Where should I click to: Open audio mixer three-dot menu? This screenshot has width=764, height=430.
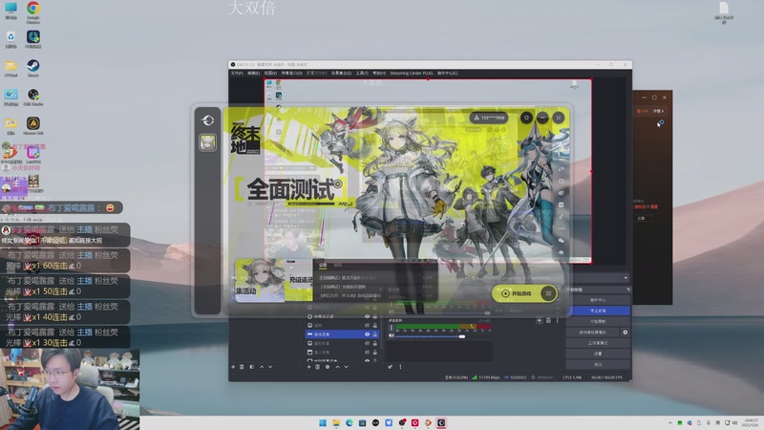pyautogui.click(x=400, y=367)
